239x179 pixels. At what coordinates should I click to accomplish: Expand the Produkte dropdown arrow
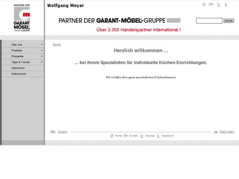(x=42, y=51)
